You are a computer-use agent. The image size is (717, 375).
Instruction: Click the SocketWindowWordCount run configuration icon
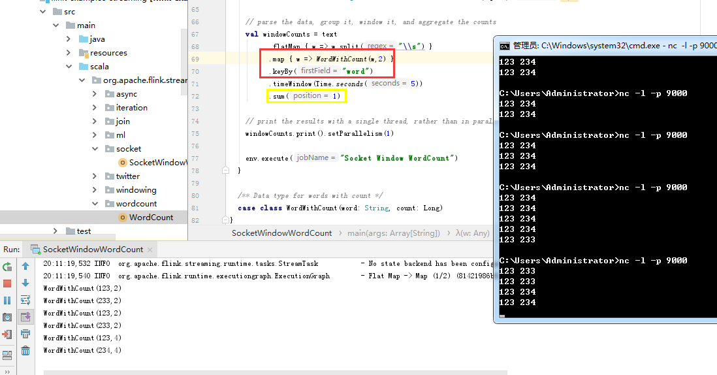pyautogui.click(x=35, y=250)
